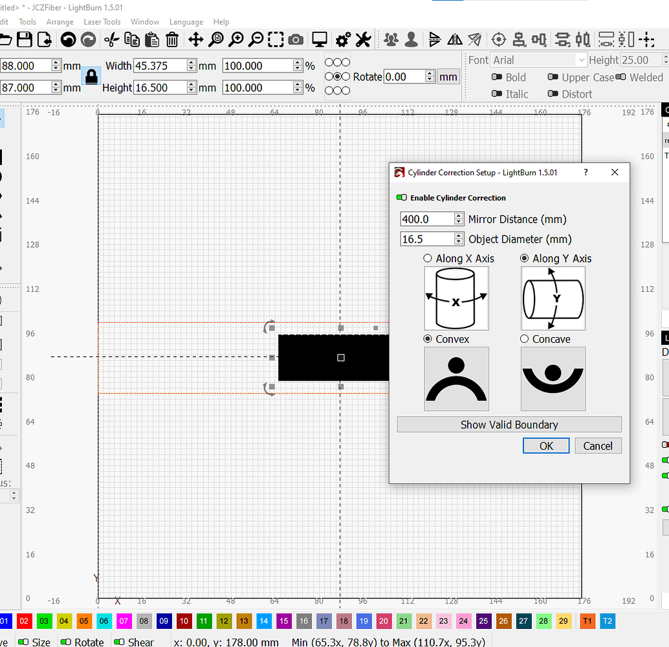The width and height of the screenshot is (669, 647).
Task: Open the Language menu
Action: 186,22
